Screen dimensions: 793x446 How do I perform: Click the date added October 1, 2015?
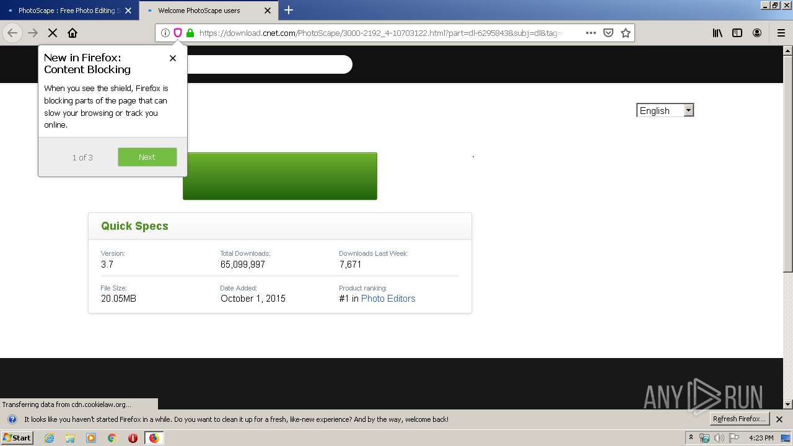pos(253,299)
